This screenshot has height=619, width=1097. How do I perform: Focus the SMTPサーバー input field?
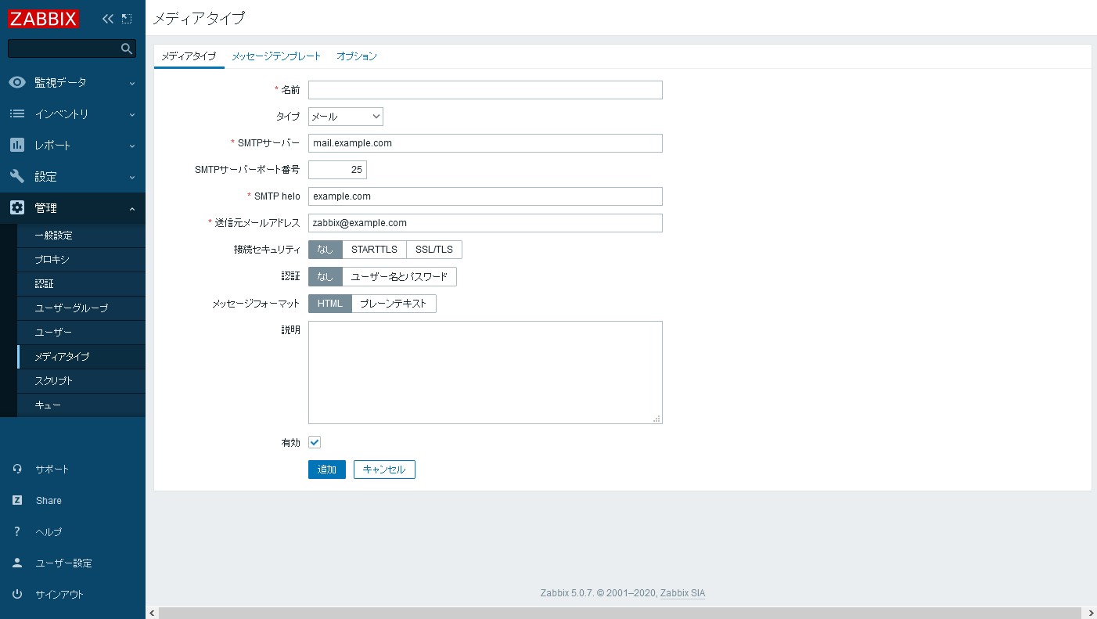click(485, 143)
